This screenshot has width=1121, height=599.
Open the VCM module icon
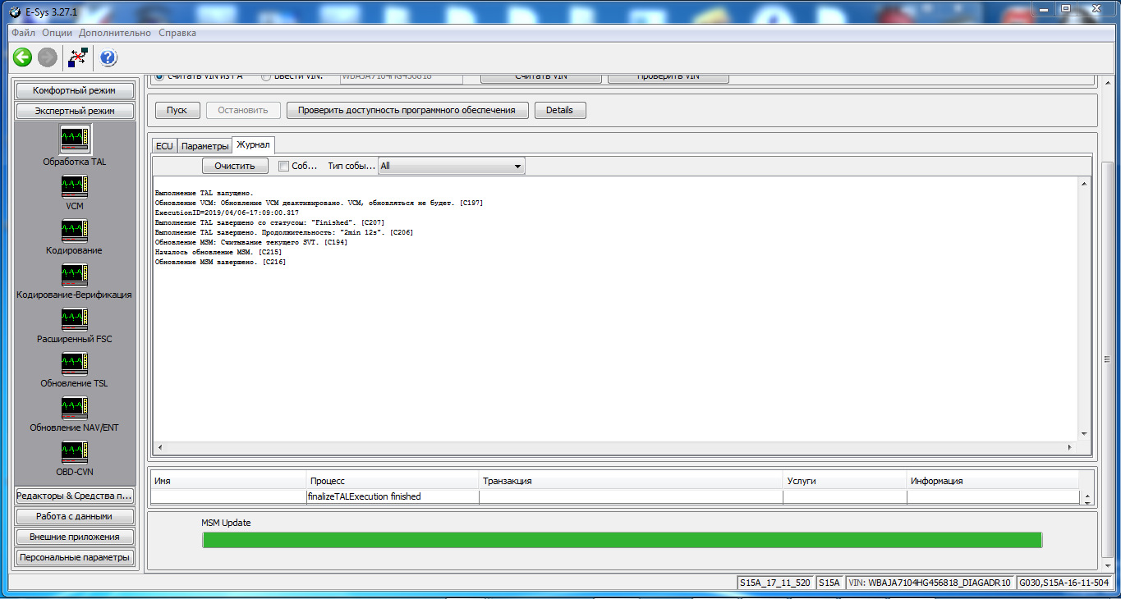(x=74, y=187)
